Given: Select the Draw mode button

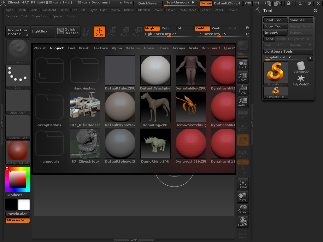Looking at the screenshot, I should 99,31.
